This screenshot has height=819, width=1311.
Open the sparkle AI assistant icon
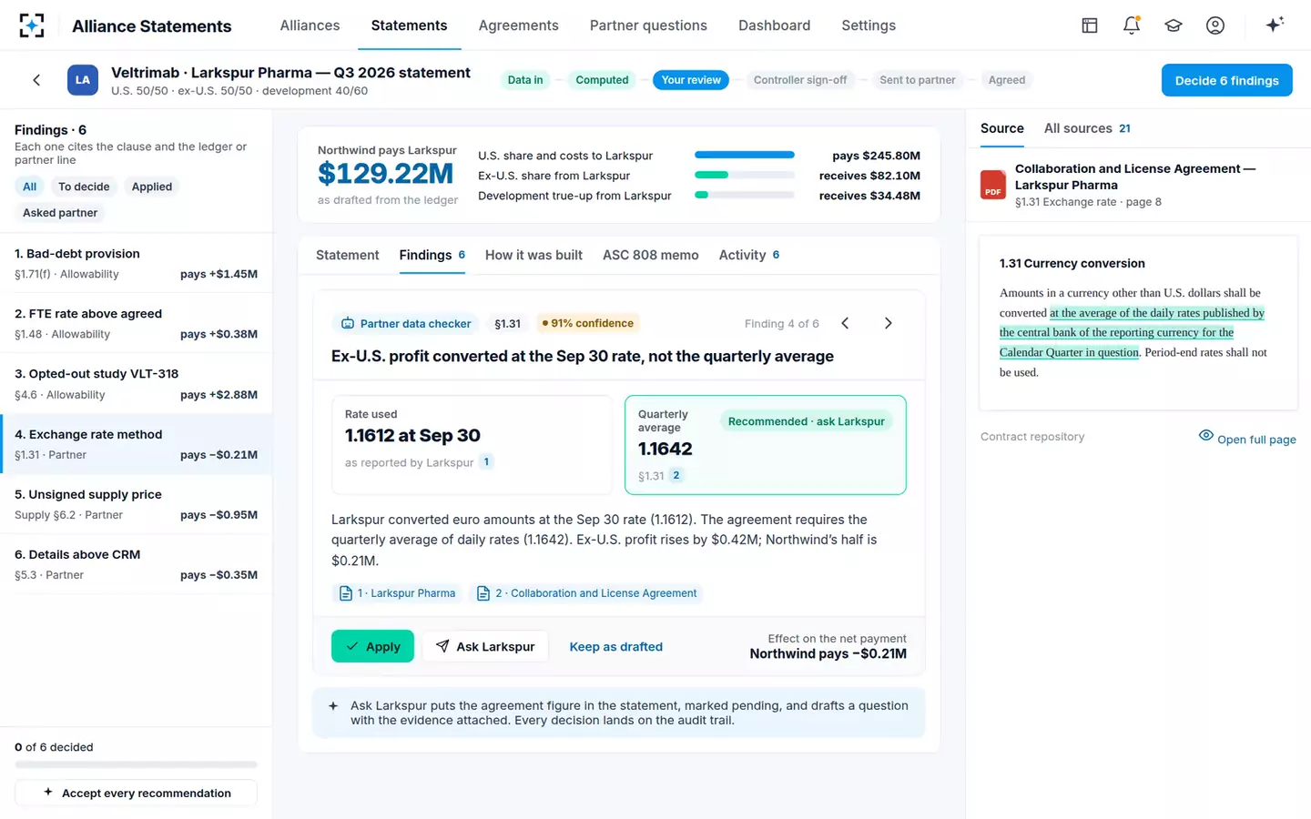point(1275,25)
